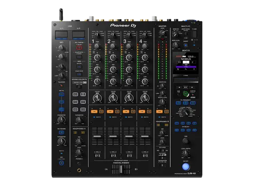The image size is (254, 186).
Task: Click the channel 4 HI EQ knob
Action: point(145,57)
